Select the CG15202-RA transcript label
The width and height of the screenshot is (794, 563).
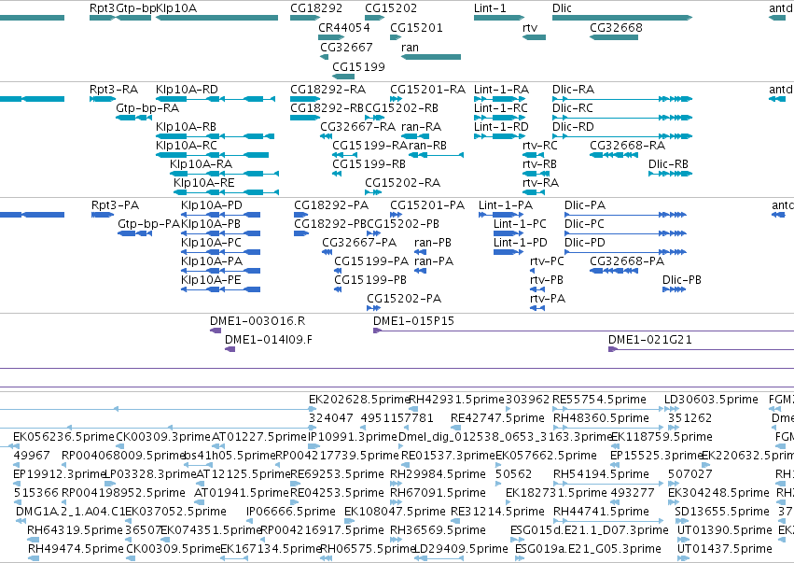(x=402, y=183)
